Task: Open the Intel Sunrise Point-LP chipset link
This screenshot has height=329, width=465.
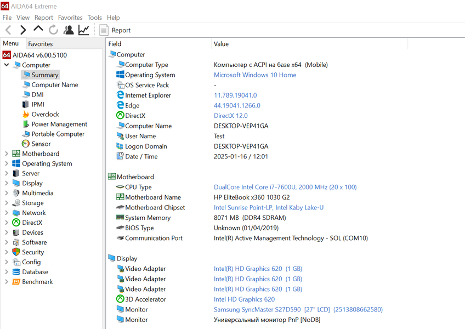Action: coord(269,207)
